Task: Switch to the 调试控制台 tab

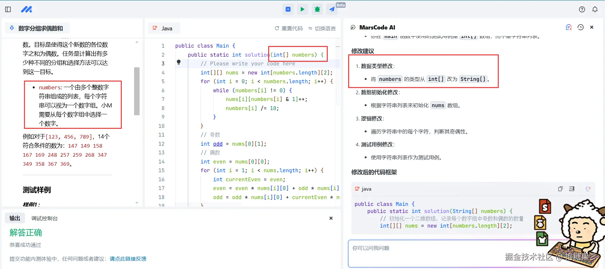Action: click(44, 219)
